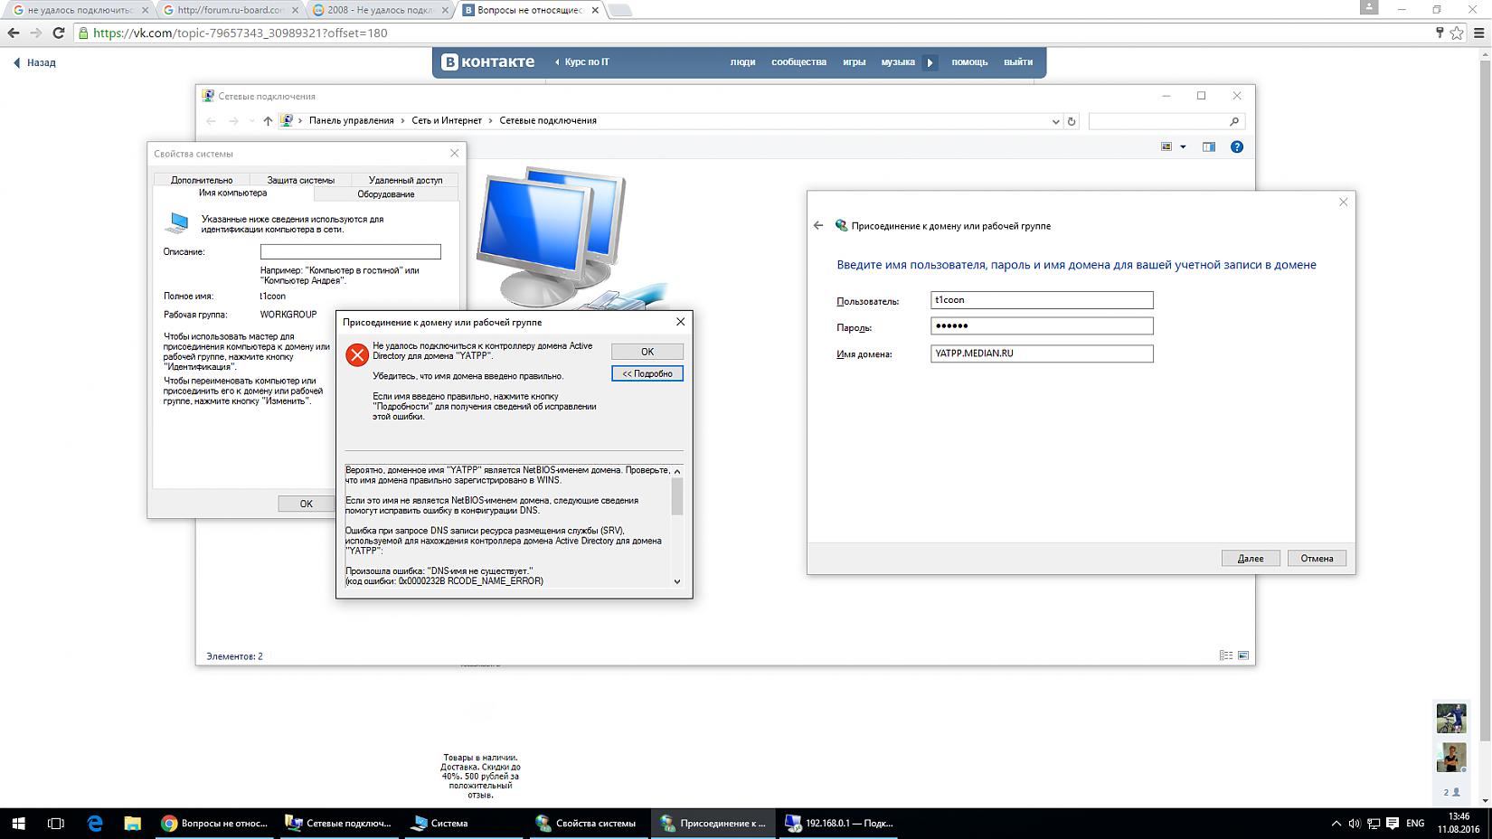Click the volume icon in system tray
The width and height of the screenshot is (1492, 839).
click(x=1354, y=823)
